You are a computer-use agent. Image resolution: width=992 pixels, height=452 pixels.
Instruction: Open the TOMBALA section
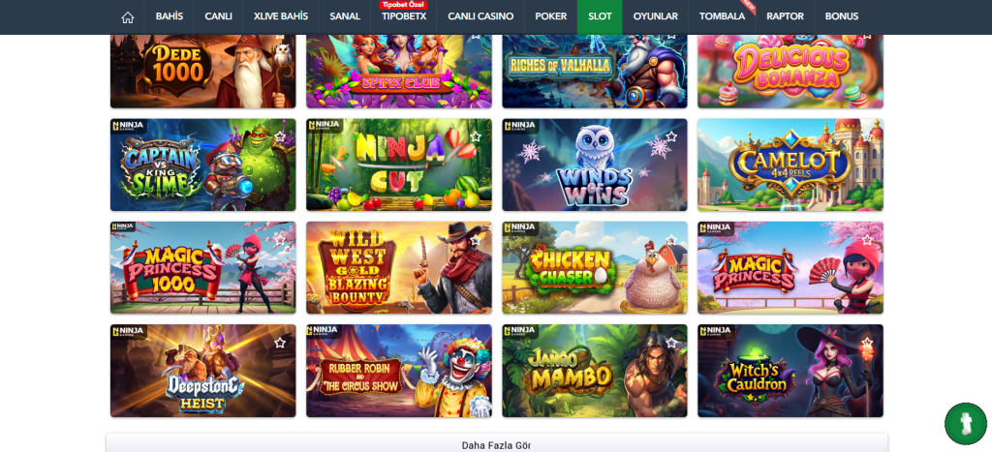722,17
